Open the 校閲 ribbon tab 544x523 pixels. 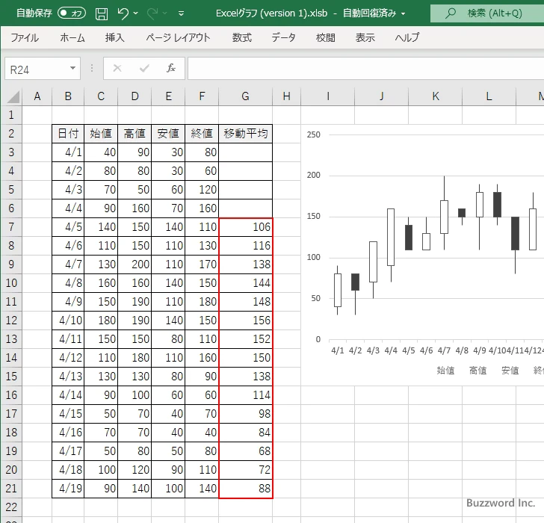(x=326, y=37)
